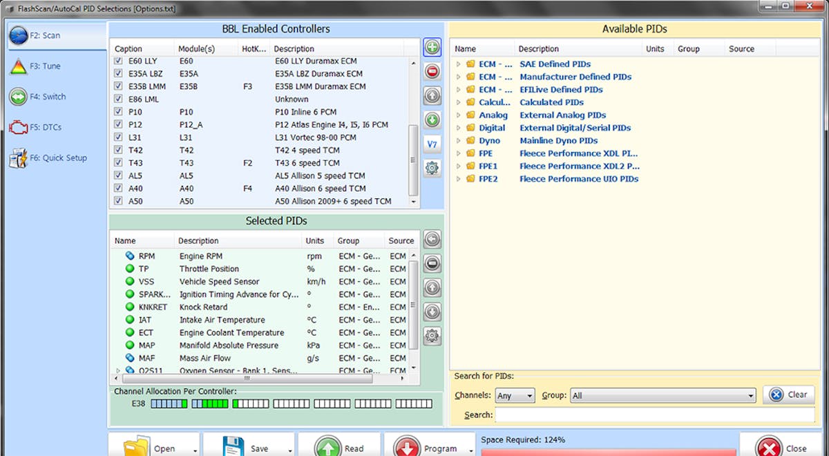Click green plus add controller icon

pyautogui.click(x=432, y=48)
